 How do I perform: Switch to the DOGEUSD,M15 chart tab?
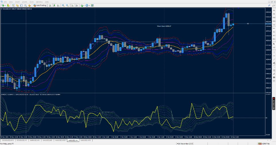tap(8, 140)
